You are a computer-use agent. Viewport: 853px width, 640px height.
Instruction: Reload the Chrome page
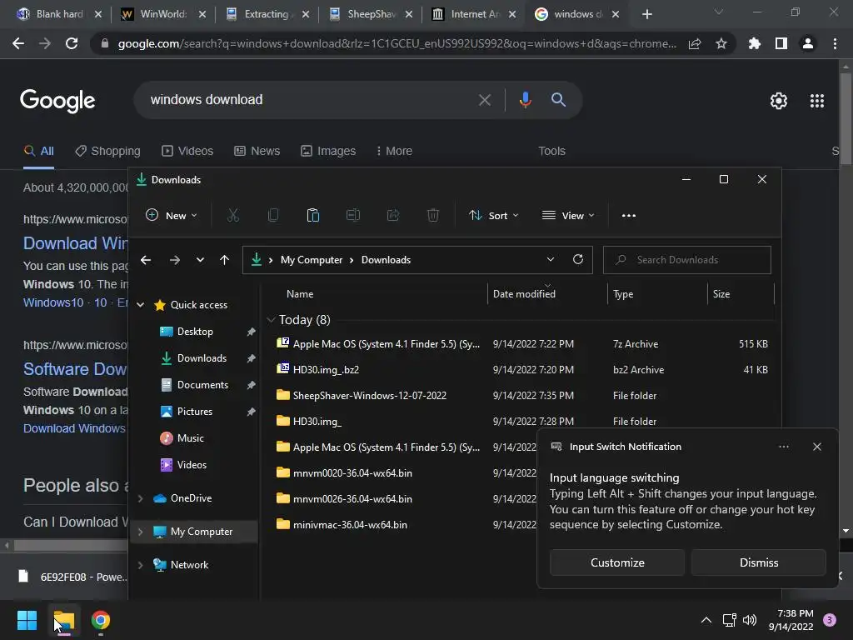(72, 43)
